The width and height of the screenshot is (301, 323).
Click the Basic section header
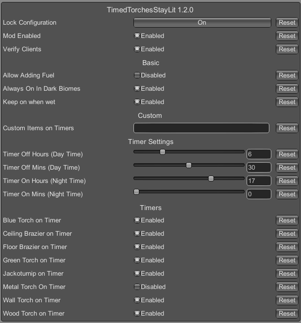pyautogui.click(x=151, y=63)
